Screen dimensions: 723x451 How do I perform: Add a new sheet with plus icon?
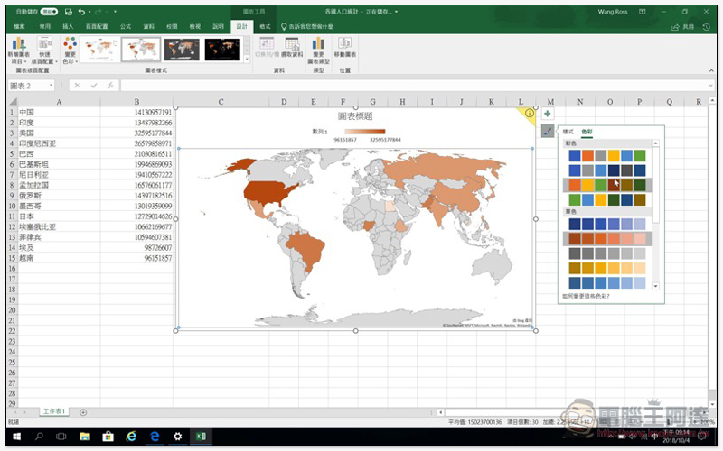tap(83, 412)
